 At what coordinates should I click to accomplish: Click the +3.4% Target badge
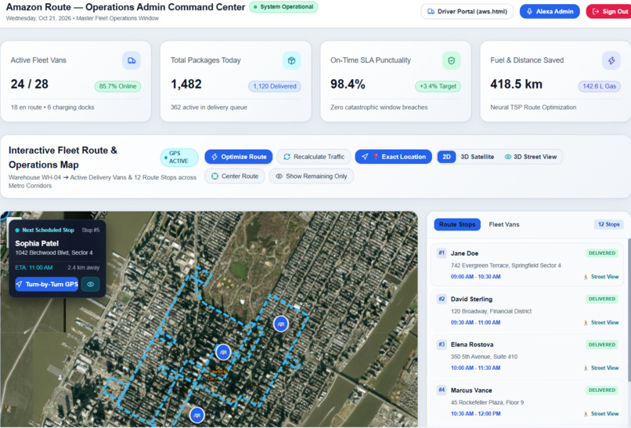click(x=438, y=86)
